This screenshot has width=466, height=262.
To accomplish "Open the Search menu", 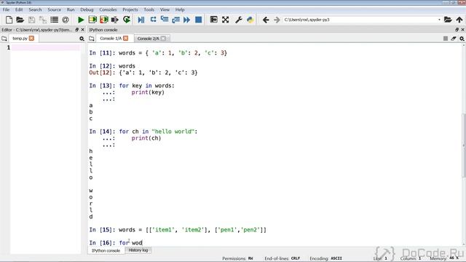I will pyautogui.click(x=35, y=9).
